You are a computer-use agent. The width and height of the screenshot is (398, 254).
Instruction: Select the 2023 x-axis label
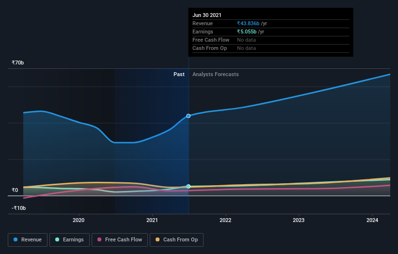click(x=299, y=220)
